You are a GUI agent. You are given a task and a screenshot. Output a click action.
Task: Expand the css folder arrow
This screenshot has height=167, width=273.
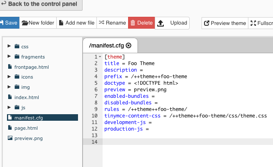point(9,46)
